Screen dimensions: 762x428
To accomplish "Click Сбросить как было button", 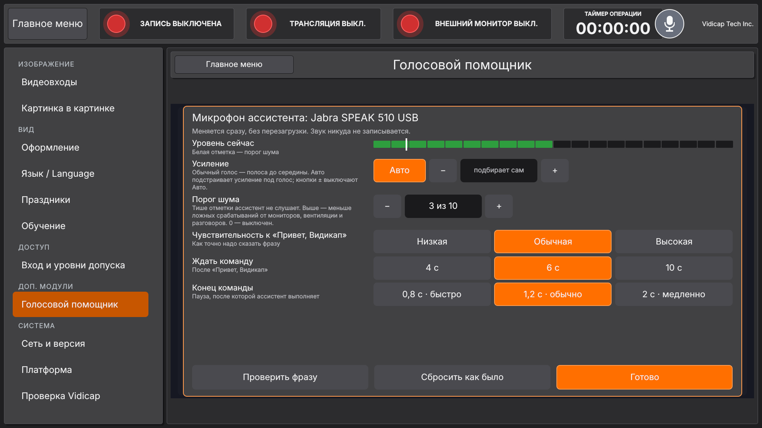I will [462, 377].
